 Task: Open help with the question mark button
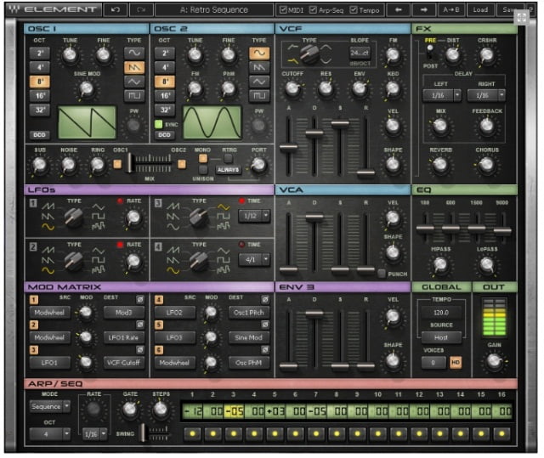tap(530, 9)
